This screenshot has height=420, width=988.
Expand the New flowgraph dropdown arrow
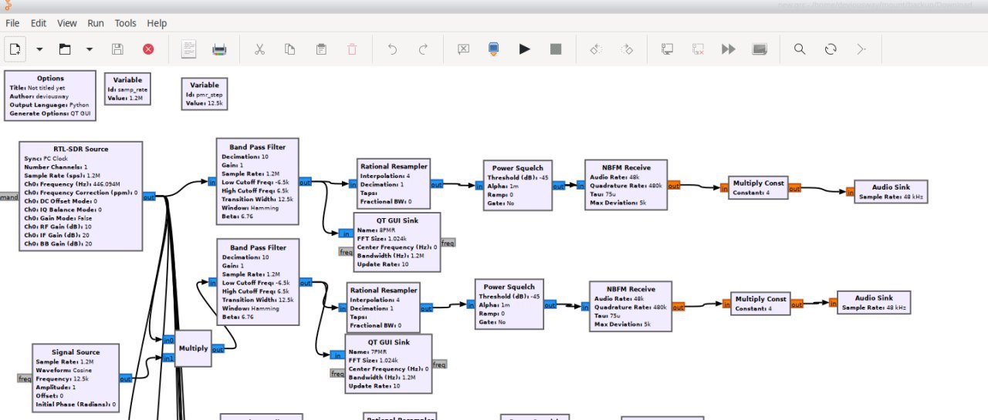coord(39,49)
